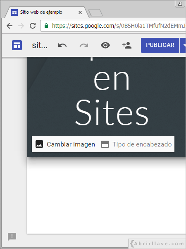Redo the last undone action
The height and width of the screenshot is (249, 186).
tap(84, 45)
